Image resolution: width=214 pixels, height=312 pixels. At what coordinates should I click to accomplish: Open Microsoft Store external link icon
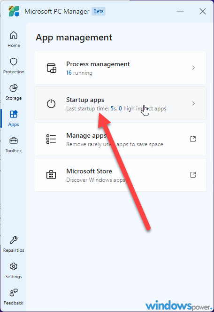click(193, 175)
